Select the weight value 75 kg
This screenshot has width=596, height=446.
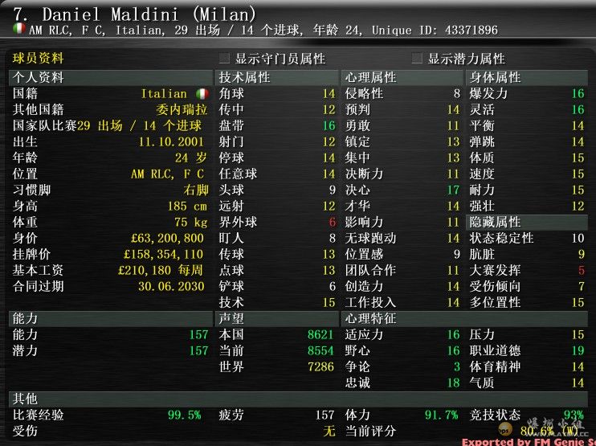pyautogui.click(x=191, y=222)
